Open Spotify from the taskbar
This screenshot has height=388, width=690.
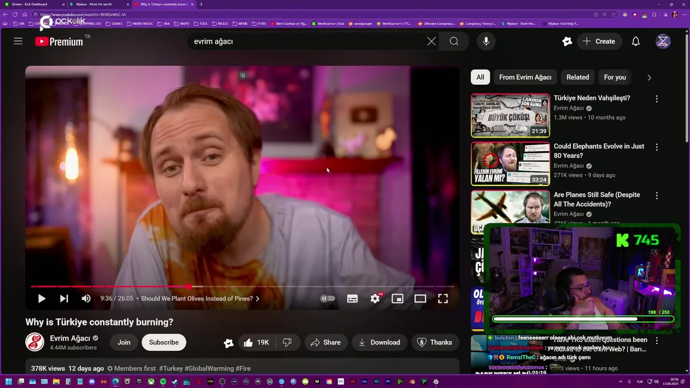(x=163, y=382)
